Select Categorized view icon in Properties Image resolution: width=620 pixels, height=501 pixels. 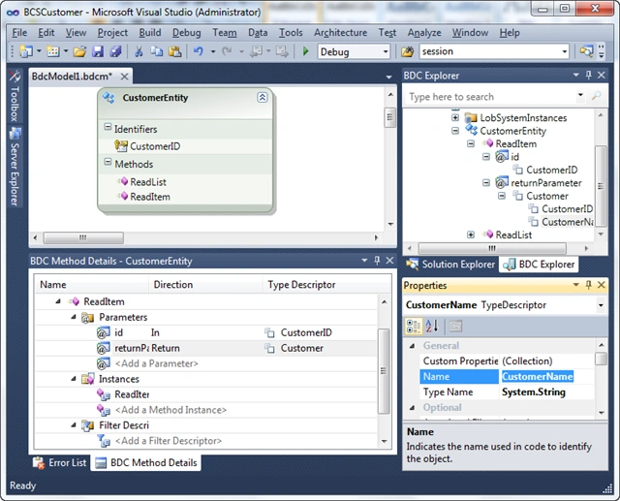point(414,327)
